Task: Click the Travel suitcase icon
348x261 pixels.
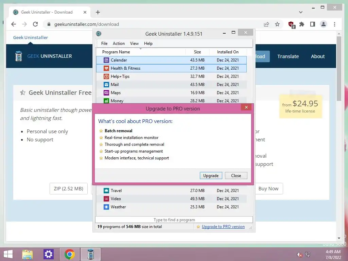Action: (x=106, y=191)
